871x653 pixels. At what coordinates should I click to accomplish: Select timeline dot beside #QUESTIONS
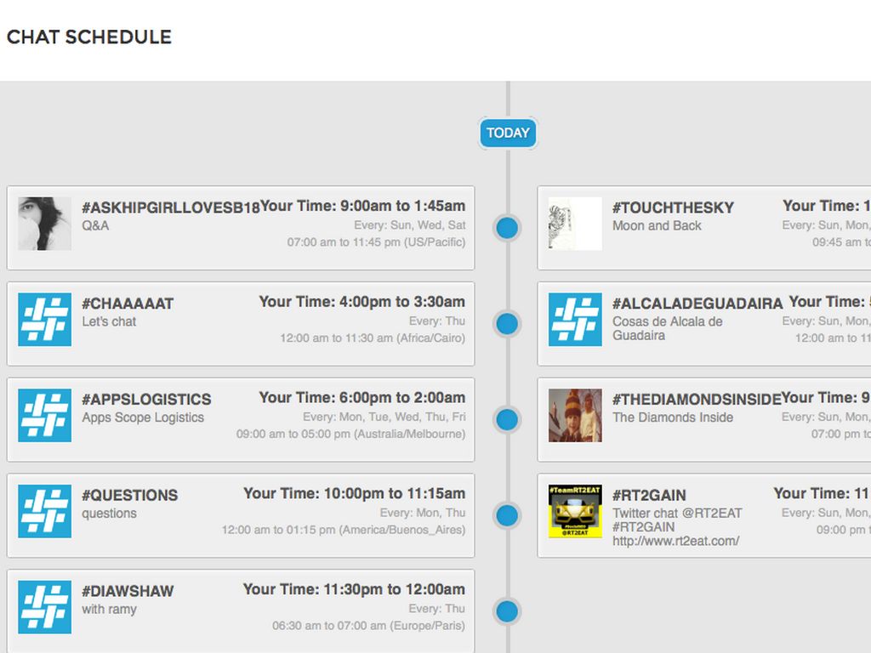coord(507,515)
